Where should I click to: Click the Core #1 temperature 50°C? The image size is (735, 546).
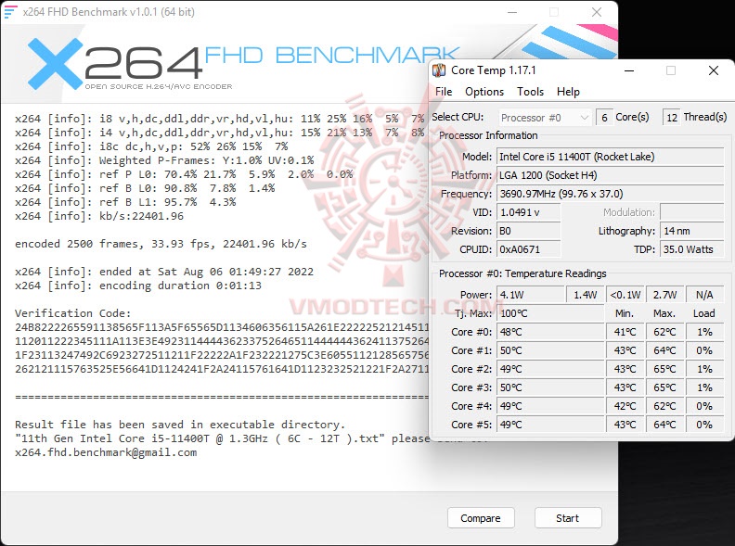click(550, 350)
